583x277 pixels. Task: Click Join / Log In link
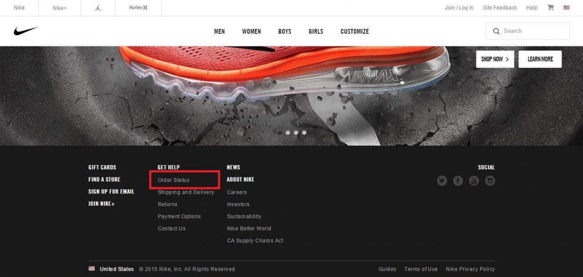(459, 8)
